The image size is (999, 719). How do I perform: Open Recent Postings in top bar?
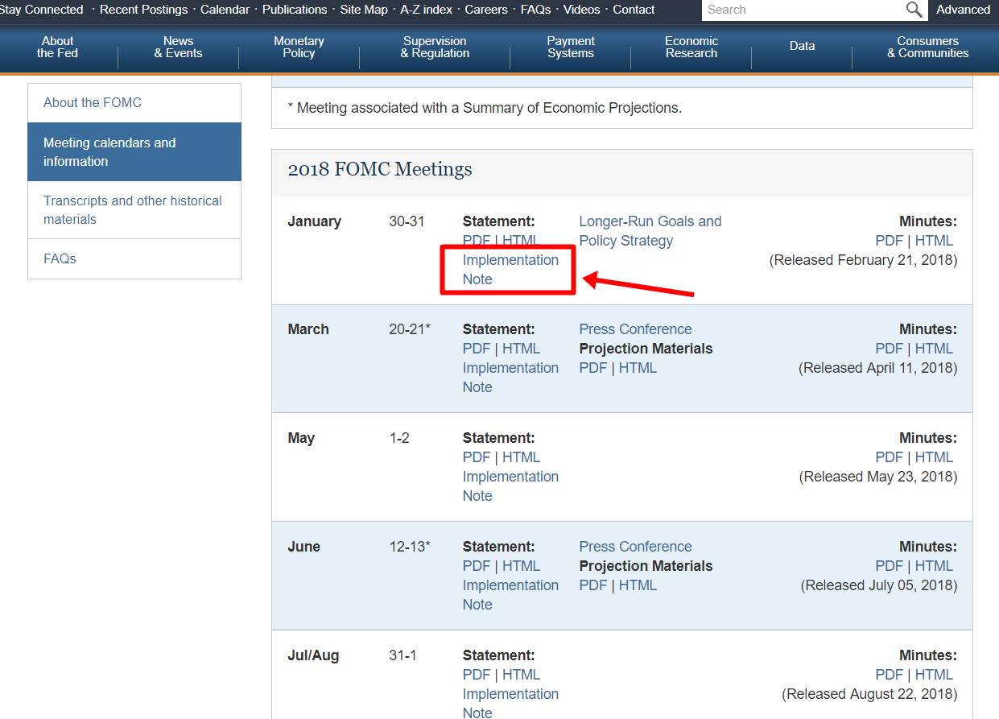point(143,10)
